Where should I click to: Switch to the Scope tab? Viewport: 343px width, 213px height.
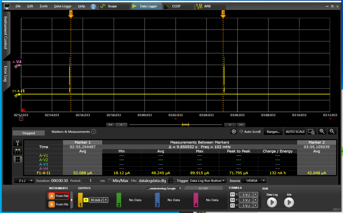click(x=114, y=6)
